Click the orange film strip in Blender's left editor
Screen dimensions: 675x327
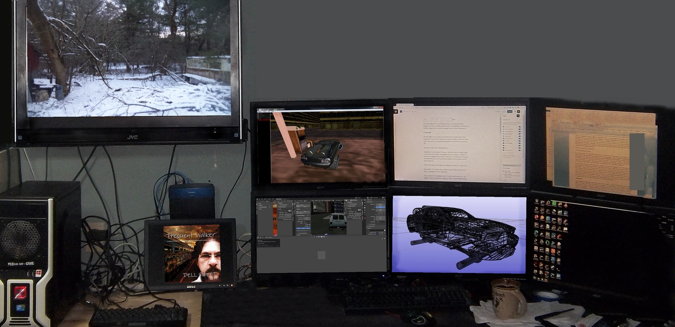pyautogui.click(x=275, y=219)
